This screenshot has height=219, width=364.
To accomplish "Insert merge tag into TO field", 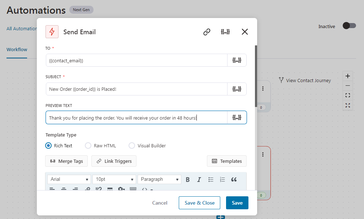I will click(x=237, y=60).
